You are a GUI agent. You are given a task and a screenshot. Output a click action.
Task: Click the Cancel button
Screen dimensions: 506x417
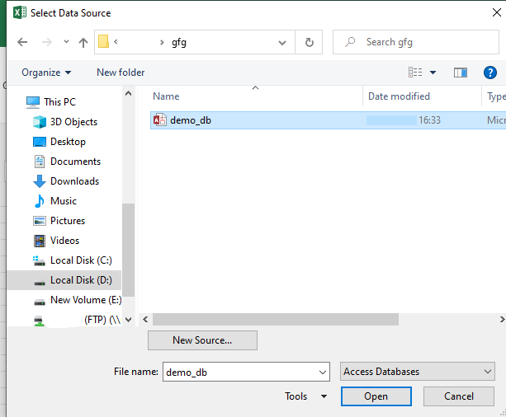tap(459, 396)
